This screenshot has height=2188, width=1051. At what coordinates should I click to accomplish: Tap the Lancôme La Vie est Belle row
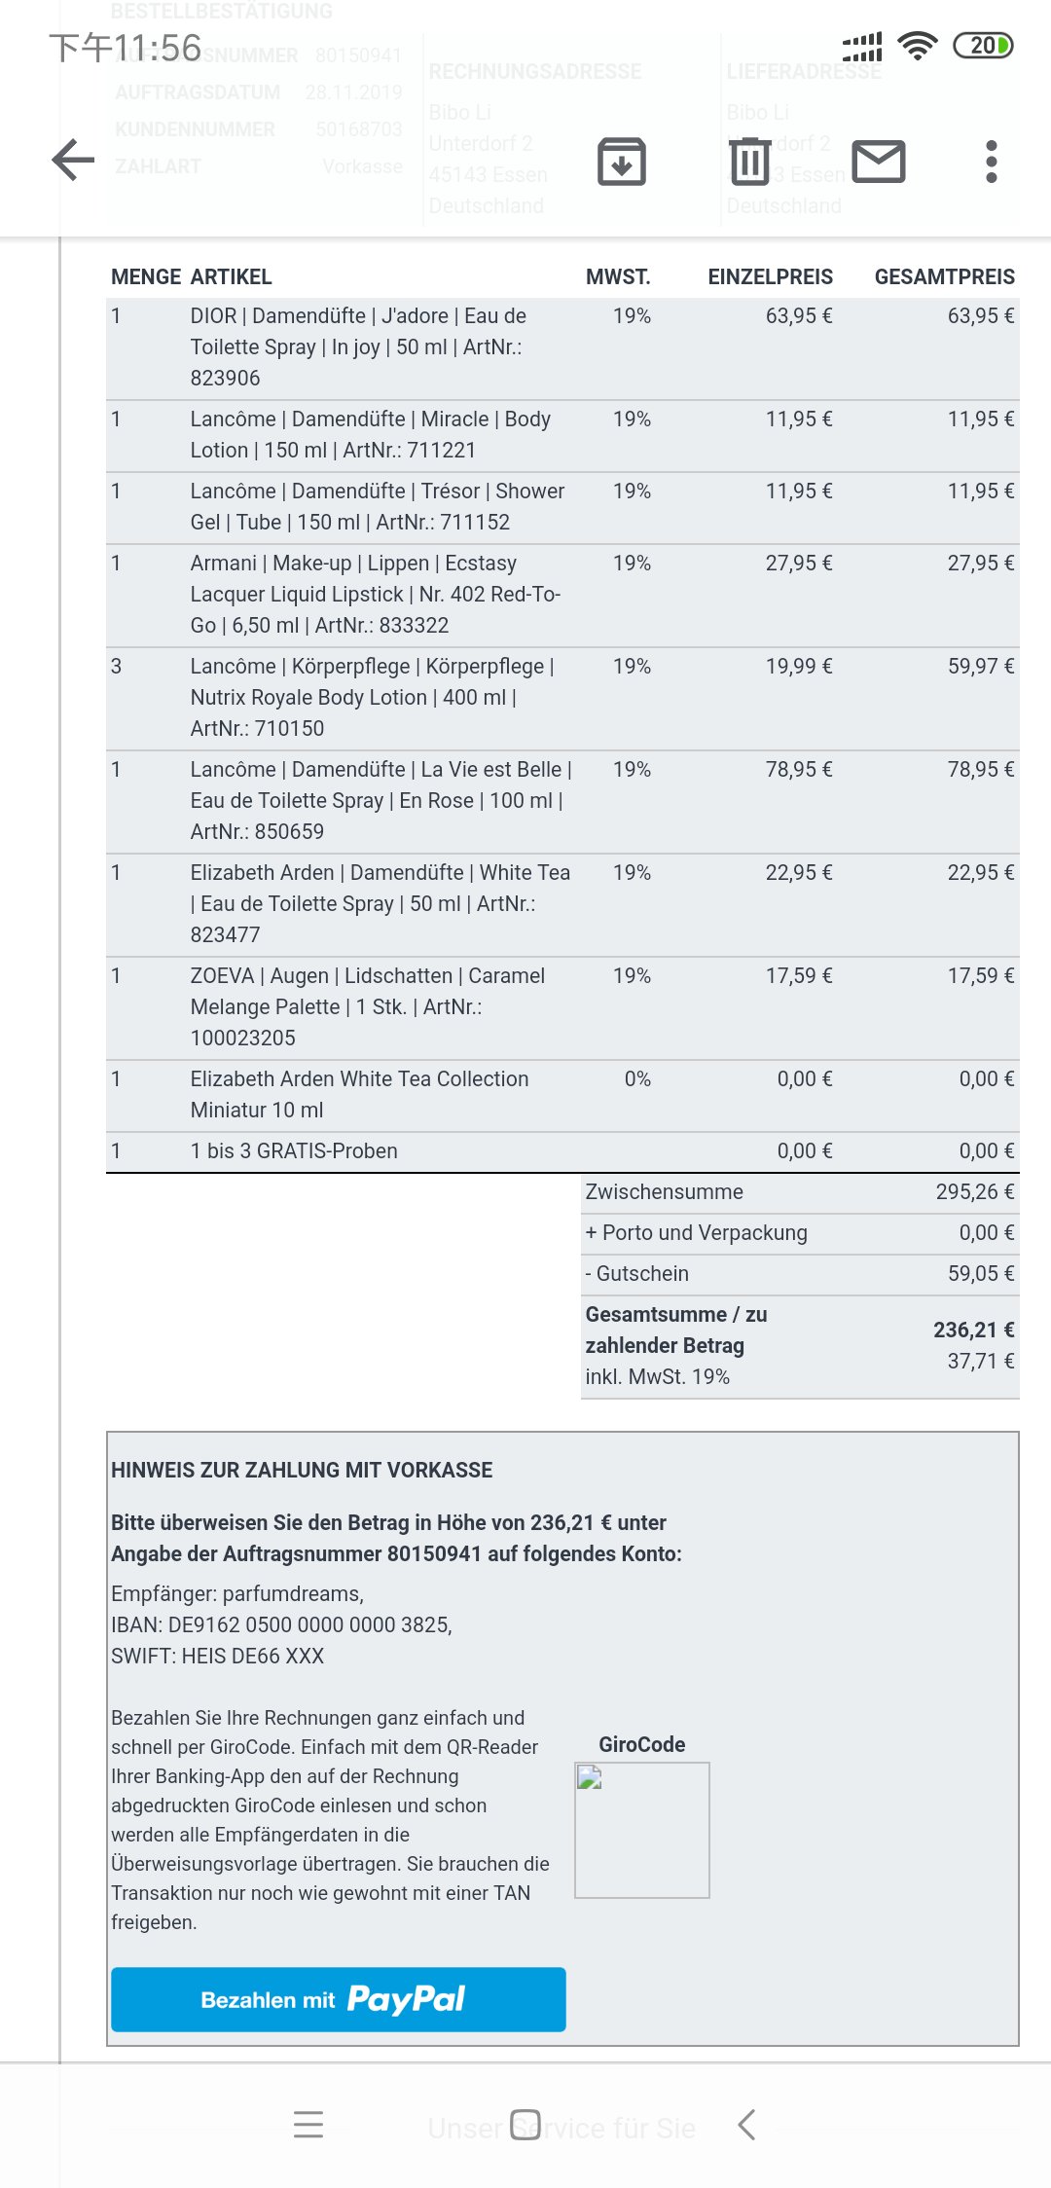point(562,801)
